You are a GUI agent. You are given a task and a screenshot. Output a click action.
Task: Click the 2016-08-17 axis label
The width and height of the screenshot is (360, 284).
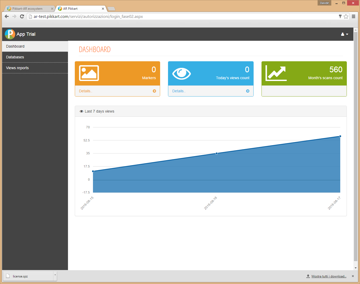pos(334,203)
